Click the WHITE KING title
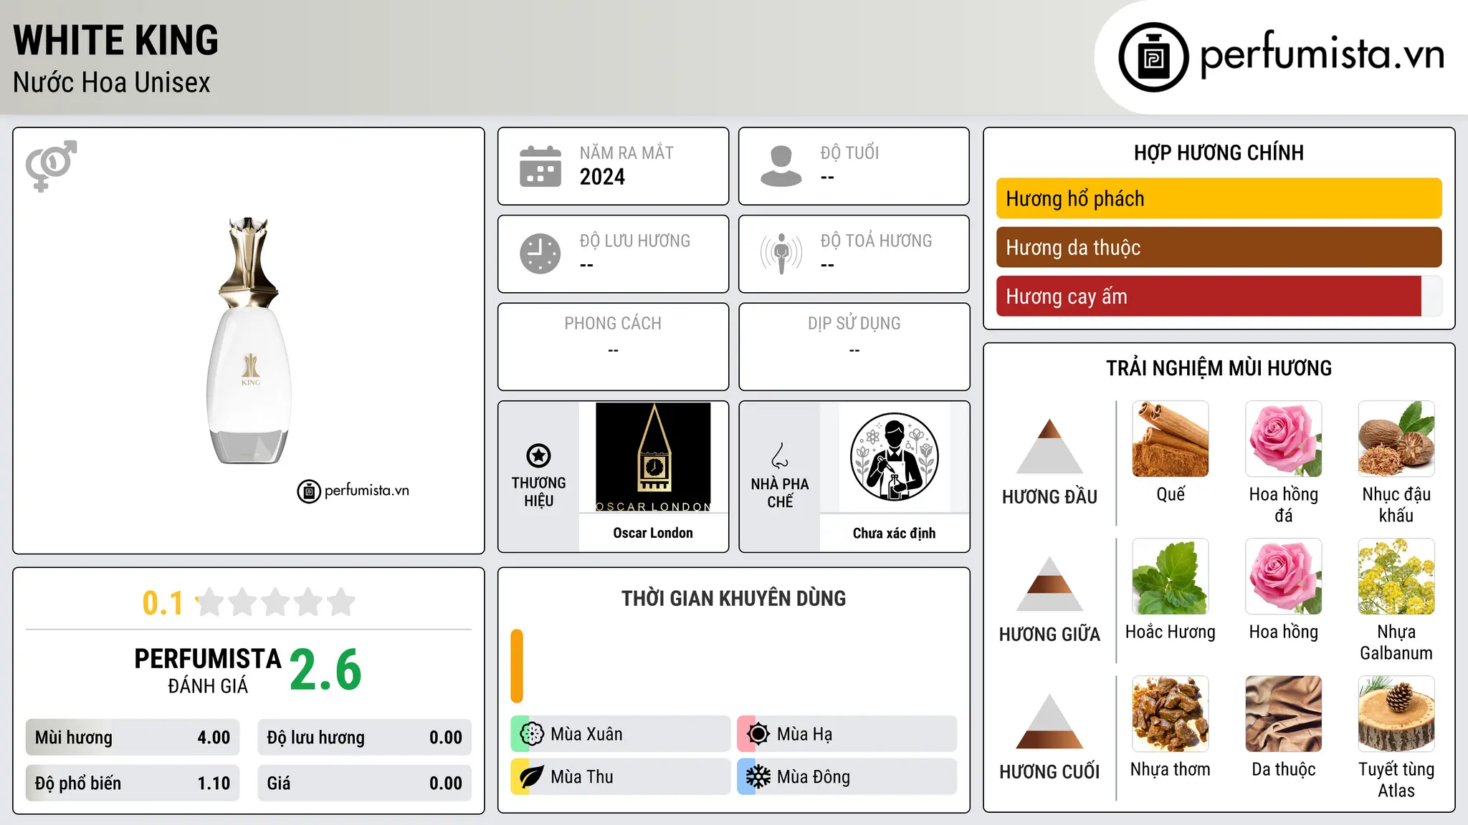This screenshot has height=825, width=1468. click(x=115, y=40)
